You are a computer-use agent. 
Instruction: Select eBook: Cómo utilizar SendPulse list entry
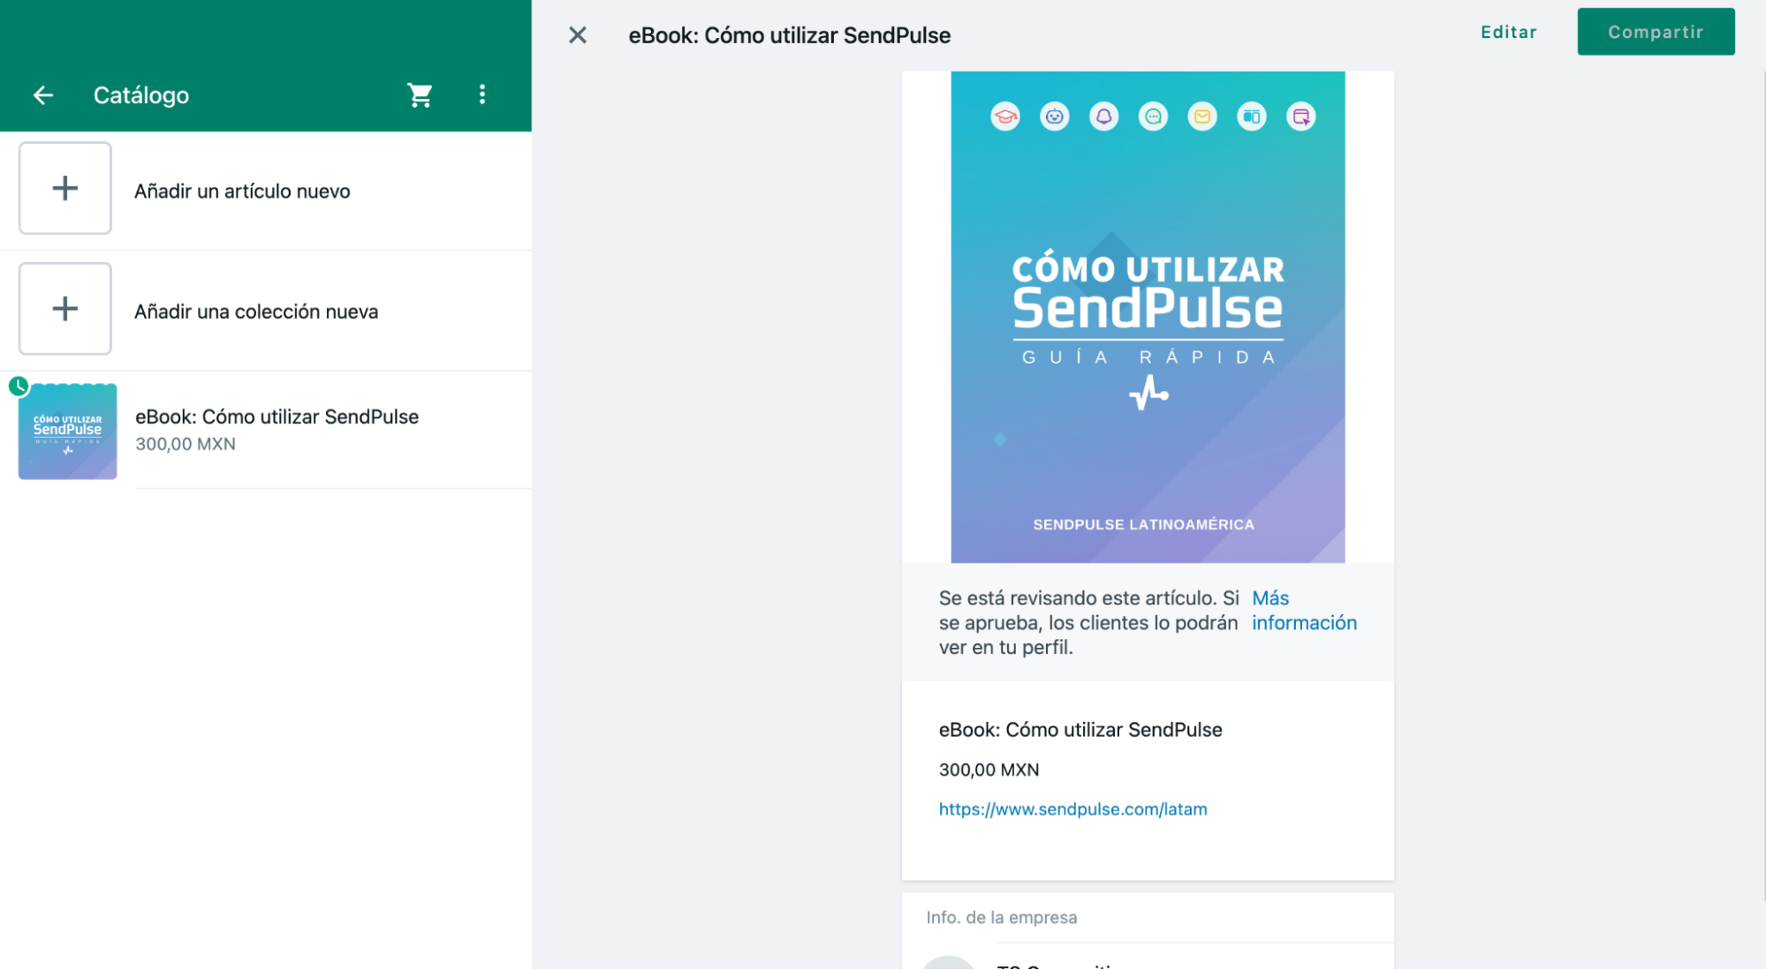click(277, 417)
